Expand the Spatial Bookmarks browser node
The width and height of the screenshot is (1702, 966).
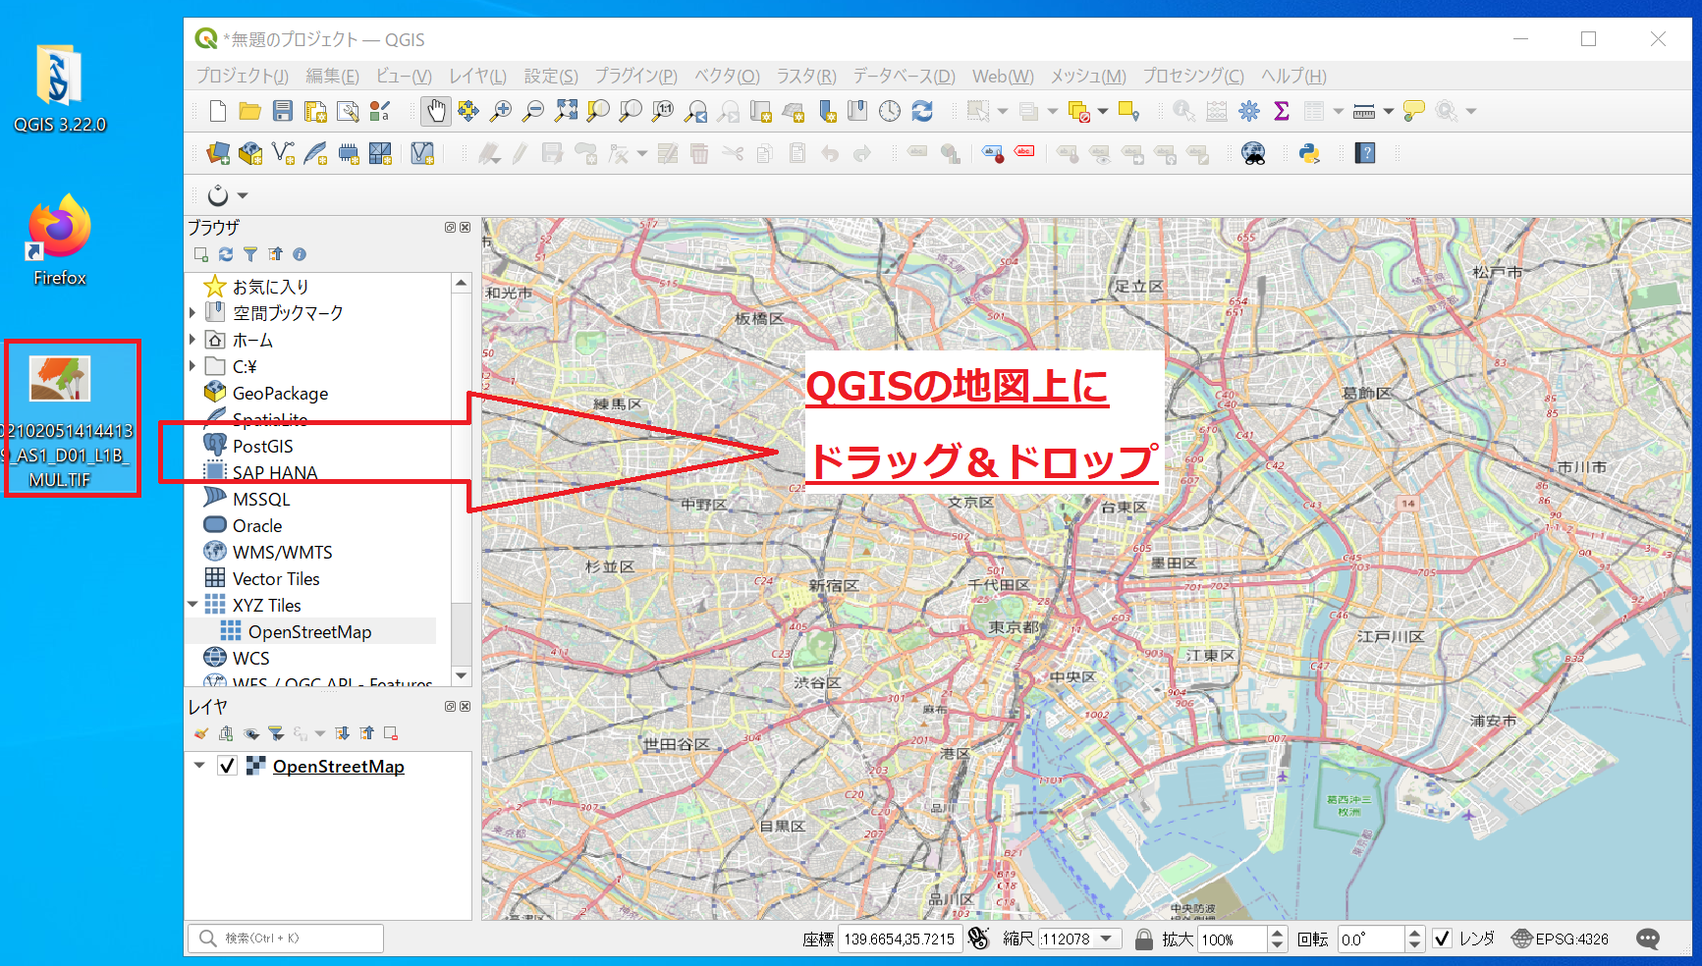point(192,313)
